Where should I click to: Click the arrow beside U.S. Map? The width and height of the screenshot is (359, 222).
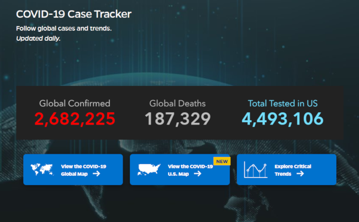[197, 174]
